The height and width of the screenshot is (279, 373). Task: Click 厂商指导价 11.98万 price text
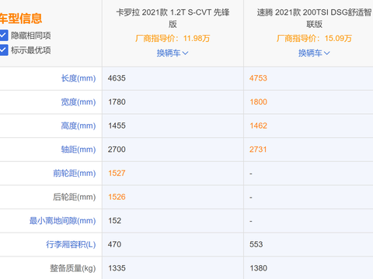coord(173,39)
